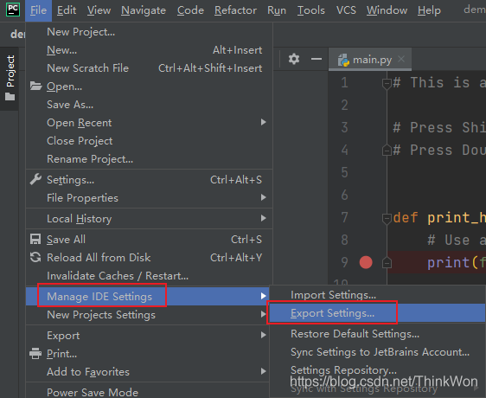Click the wrench icon beside Settings...
This screenshot has height=398, width=486.
pos(35,179)
